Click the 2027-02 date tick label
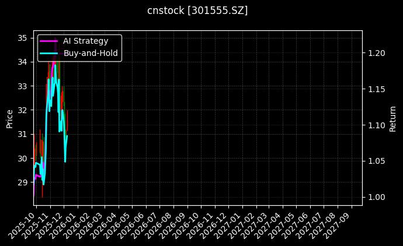403x246 pixels. pos(242,226)
